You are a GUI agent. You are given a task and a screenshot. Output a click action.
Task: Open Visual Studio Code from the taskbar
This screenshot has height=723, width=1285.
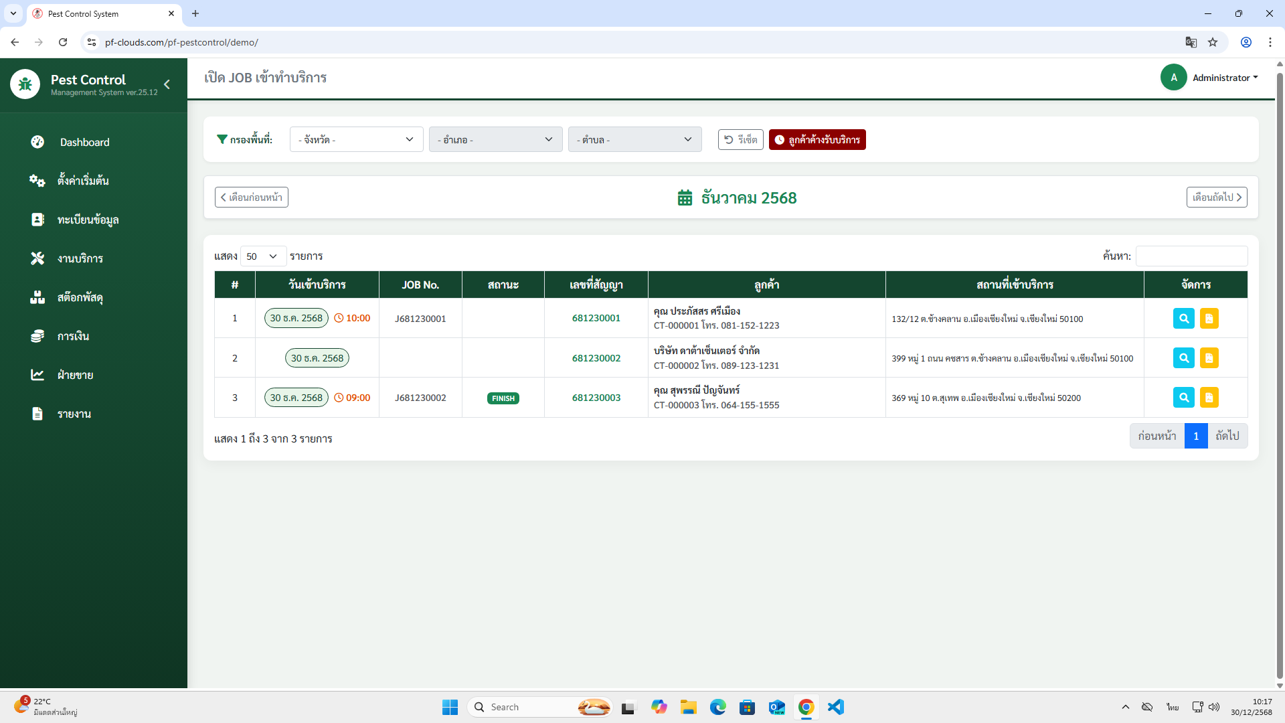pos(835,707)
